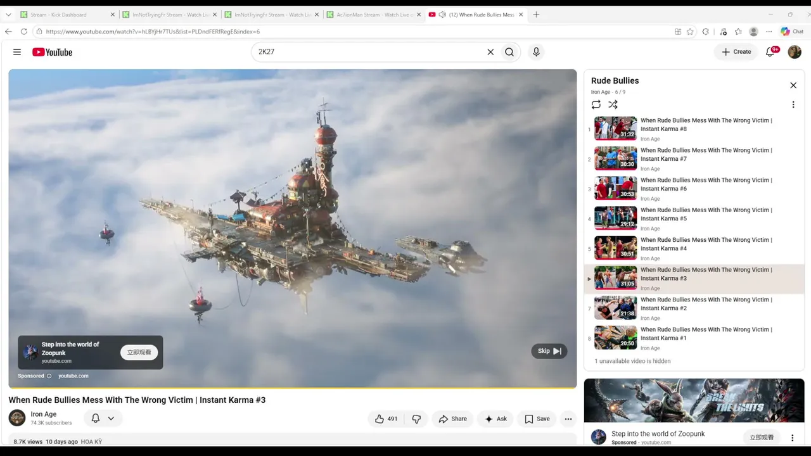Like the video with thumbs up

click(x=386, y=419)
